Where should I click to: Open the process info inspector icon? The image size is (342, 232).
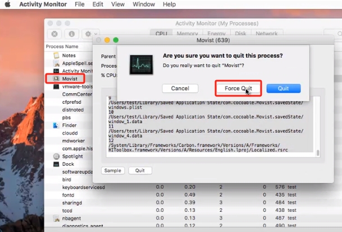click(x=72, y=34)
